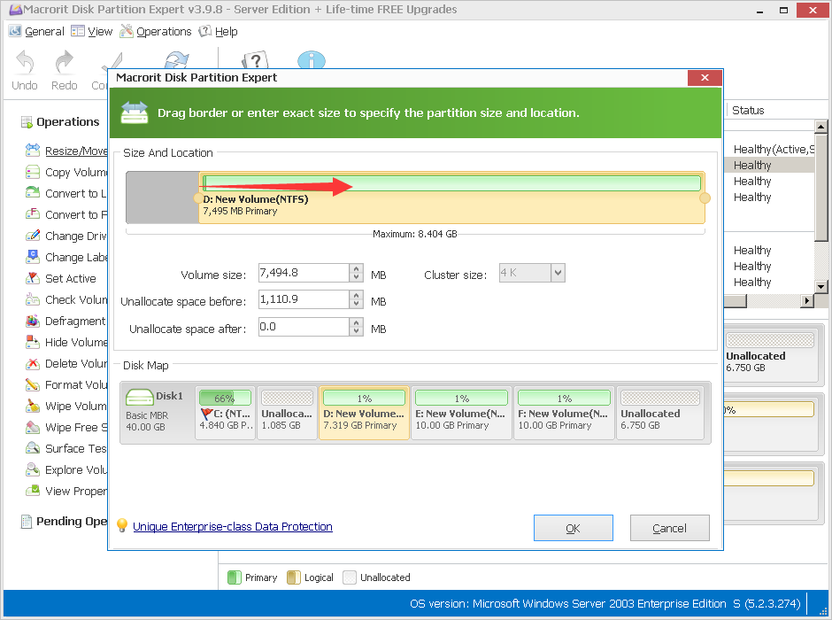
Task: Click the Explore Volume icon
Action: [33, 469]
